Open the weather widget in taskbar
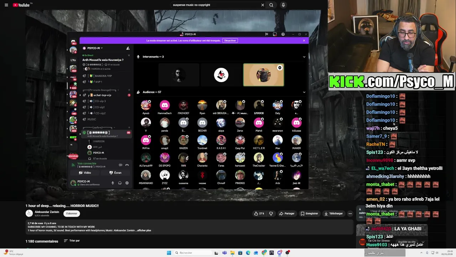 tap(13, 253)
